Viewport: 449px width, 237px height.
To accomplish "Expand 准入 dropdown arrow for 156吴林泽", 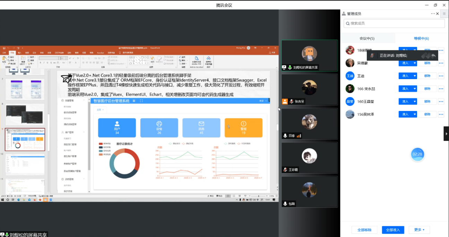I will pyautogui.click(x=414, y=114).
